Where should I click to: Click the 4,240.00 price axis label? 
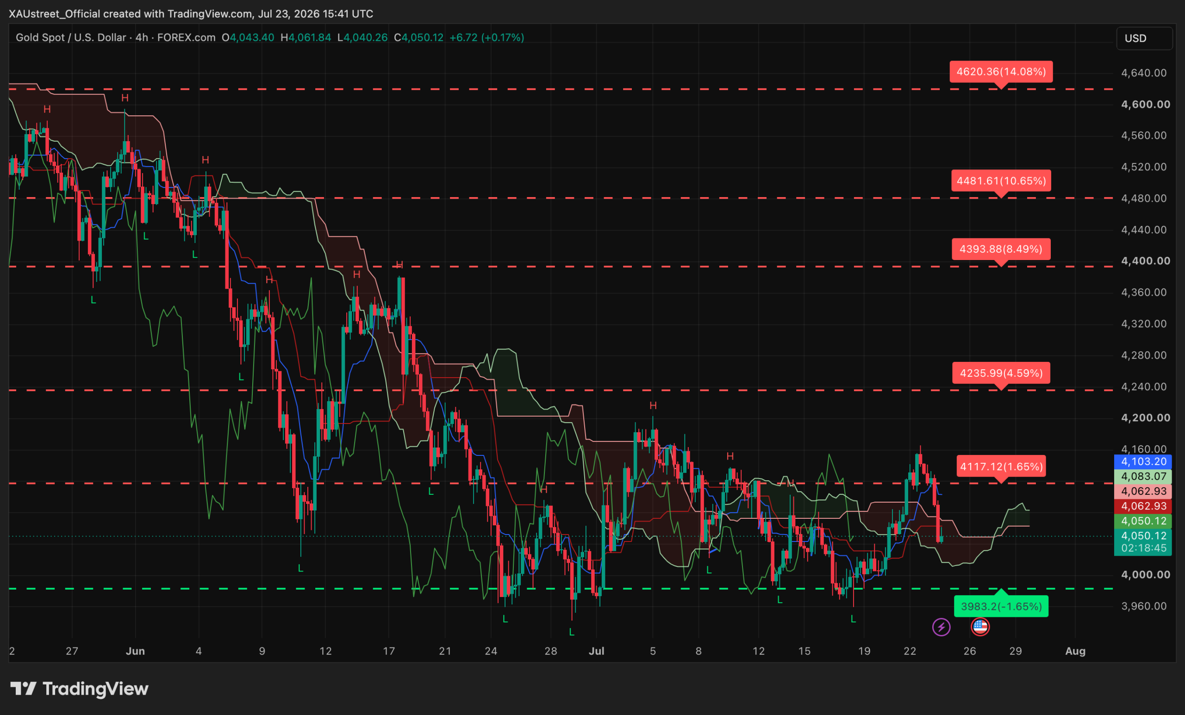point(1144,386)
